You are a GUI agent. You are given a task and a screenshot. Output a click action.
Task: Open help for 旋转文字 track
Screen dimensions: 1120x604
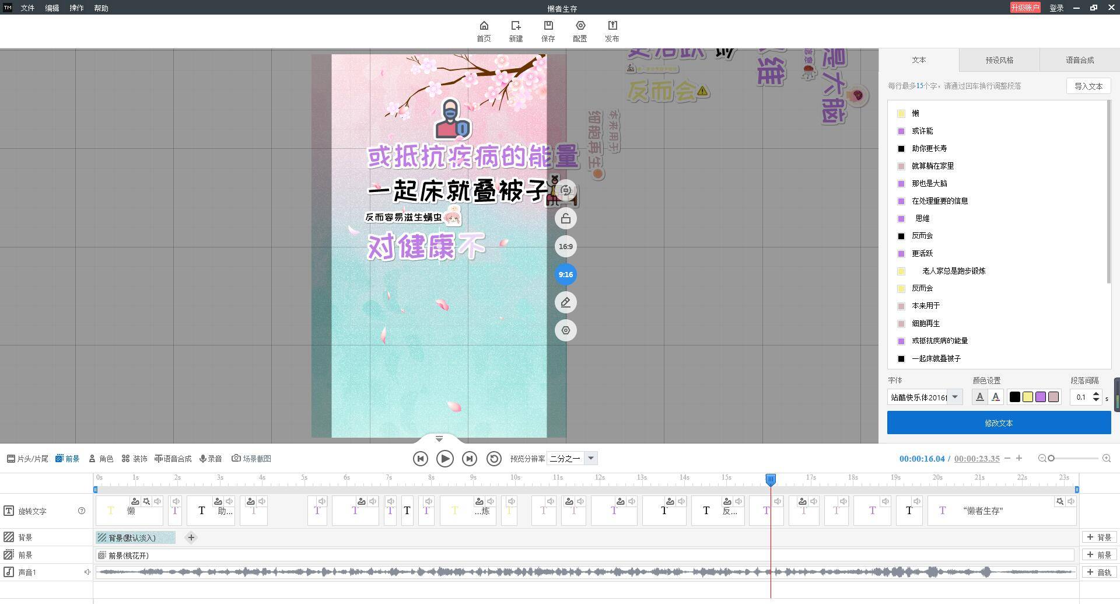point(82,511)
